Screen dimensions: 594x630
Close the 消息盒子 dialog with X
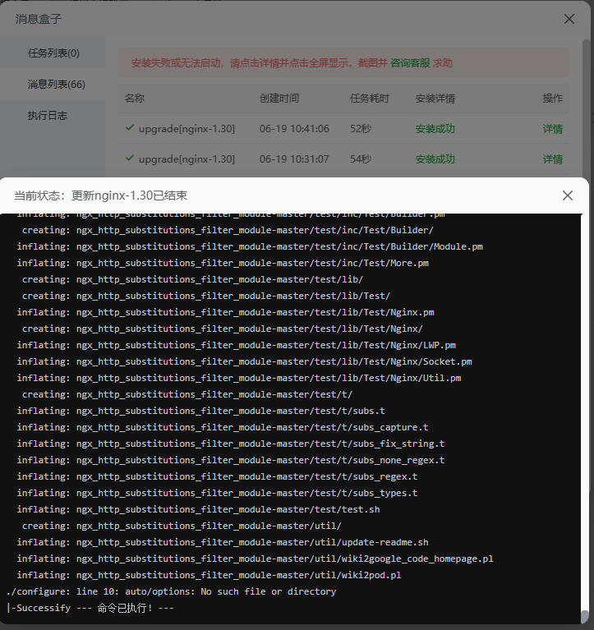tap(569, 19)
